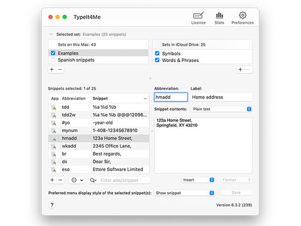Click the app icon in the eso row
The height and width of the screenshot is (226, 301).
tap(54, 169)
